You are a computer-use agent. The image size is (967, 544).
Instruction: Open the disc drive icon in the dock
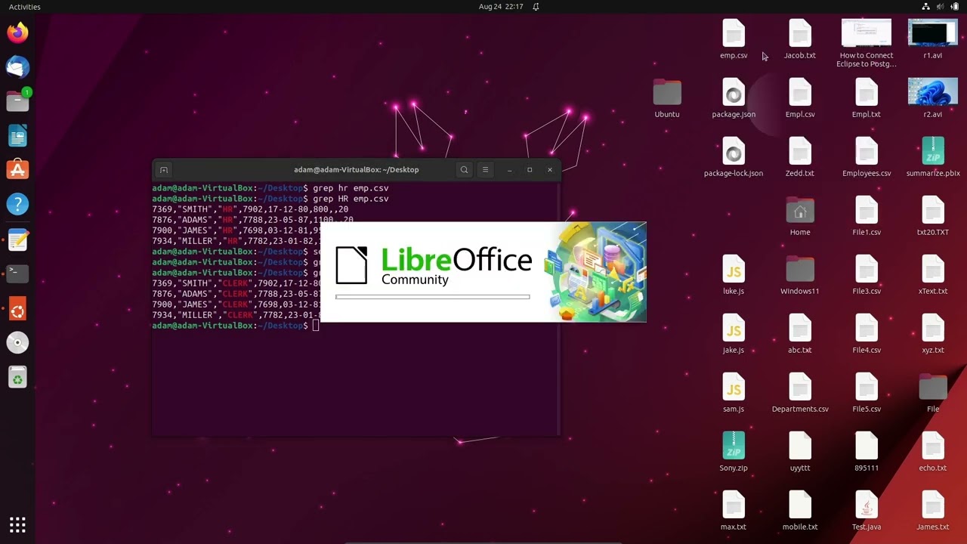(x=17, y=342)
